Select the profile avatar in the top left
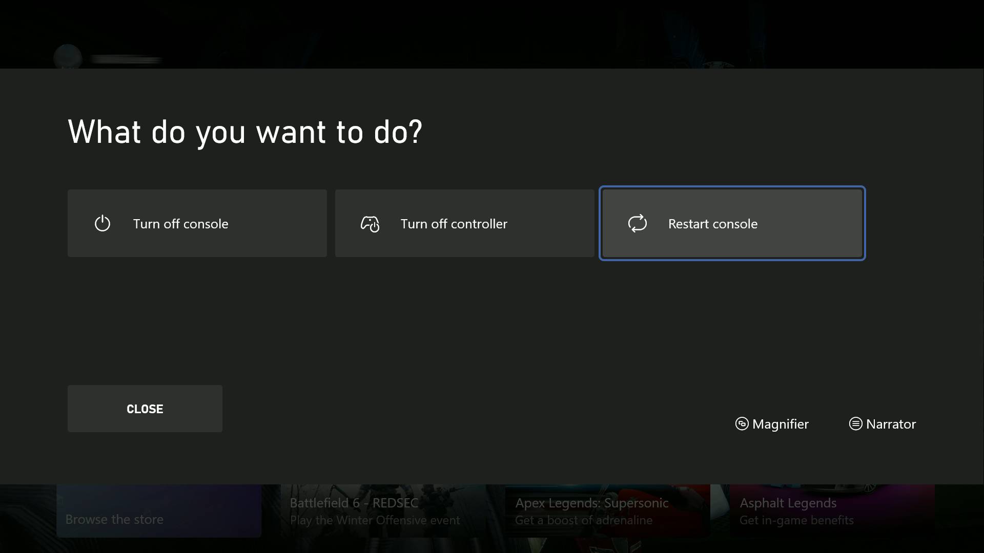This screenshot has height=553, width=984. 68,55
